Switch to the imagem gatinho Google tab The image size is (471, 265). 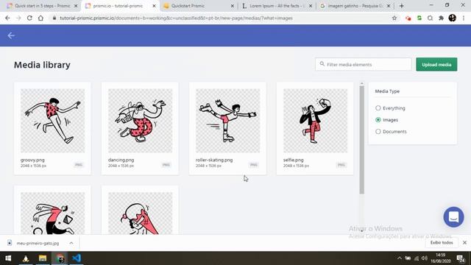click(352, 6)
